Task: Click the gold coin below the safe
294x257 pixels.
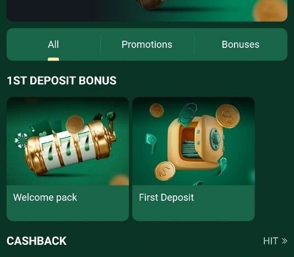Action: (x=165, y=171)
